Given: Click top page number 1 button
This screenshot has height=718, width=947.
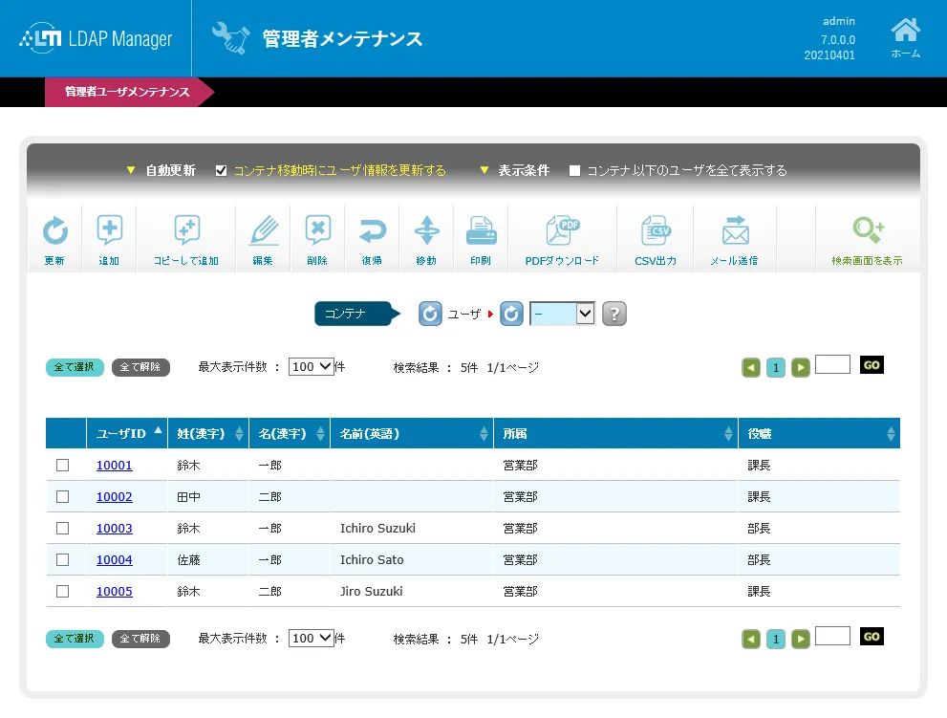Looking at the screenshot, I should pyautogui.click(x=776, y=367).
